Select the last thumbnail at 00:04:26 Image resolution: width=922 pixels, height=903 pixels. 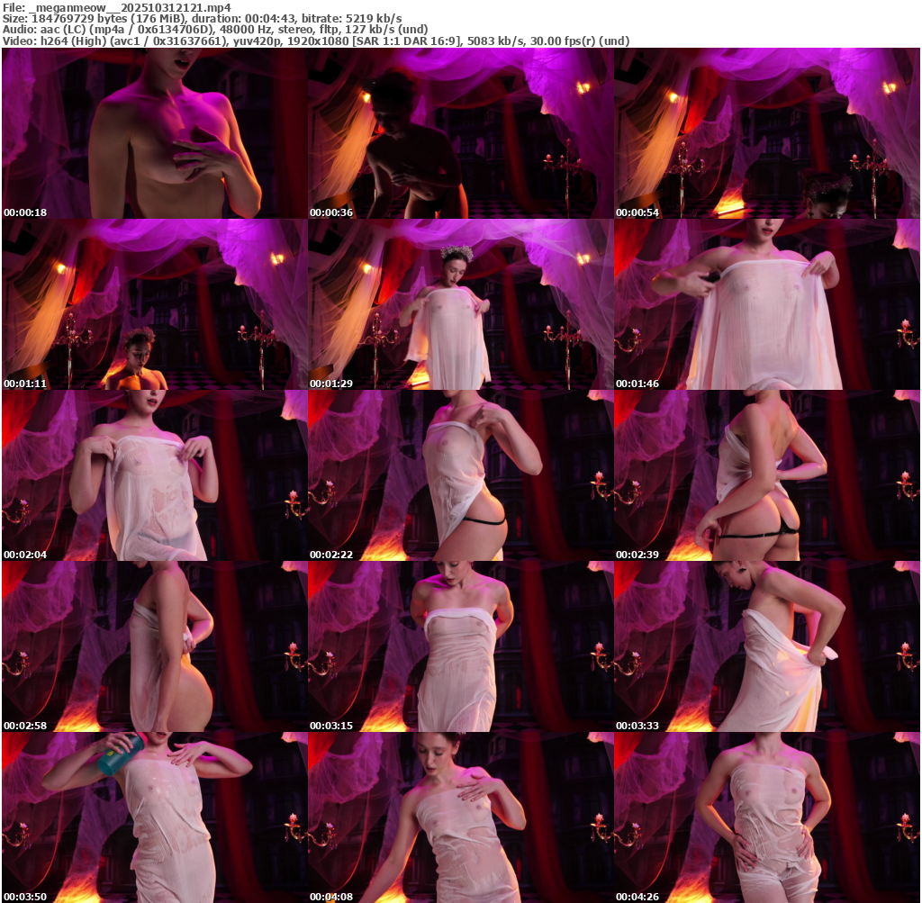coord(766,817)
